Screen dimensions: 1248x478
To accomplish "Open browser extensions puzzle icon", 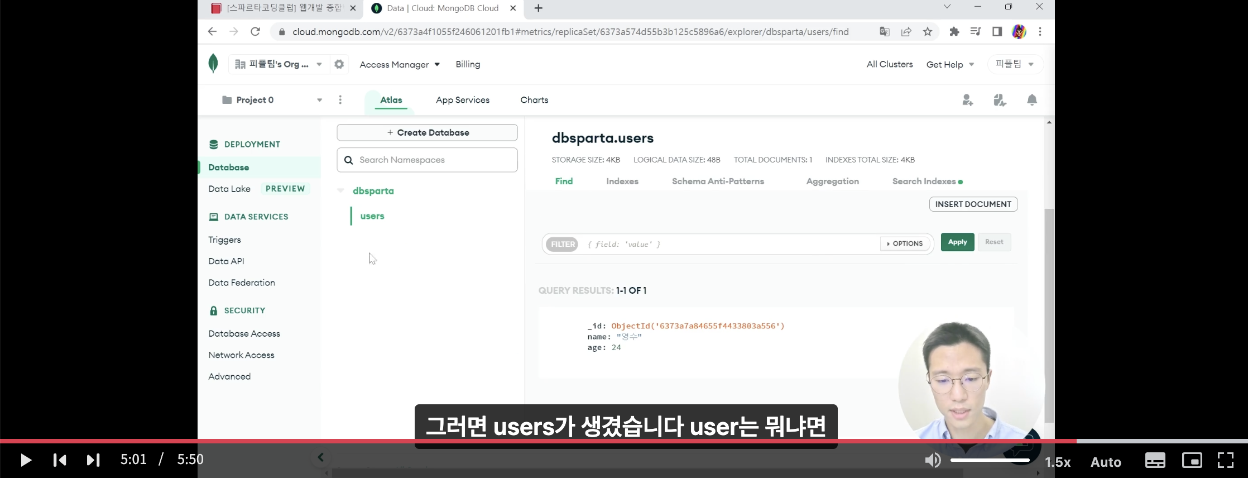I will coord(954,32).
